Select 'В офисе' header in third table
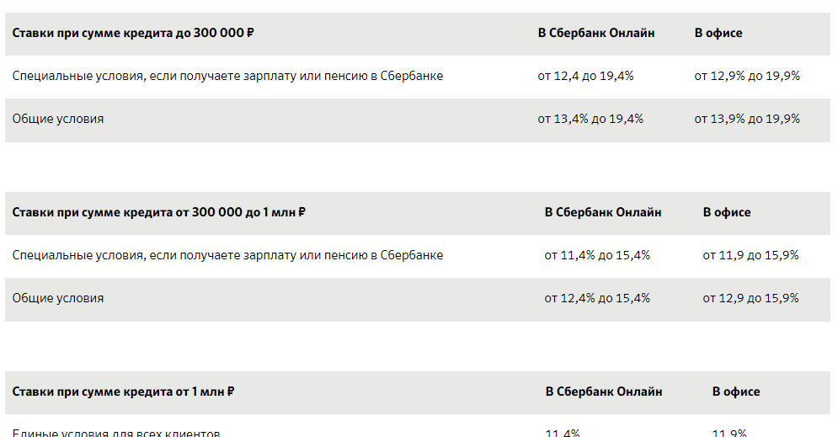Screen dimensions: 838x437 pos(736,392)
